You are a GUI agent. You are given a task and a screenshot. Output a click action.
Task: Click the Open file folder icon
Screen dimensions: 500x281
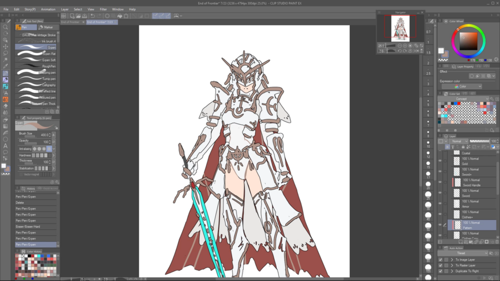pyautogui.click(x=79, y=15)
